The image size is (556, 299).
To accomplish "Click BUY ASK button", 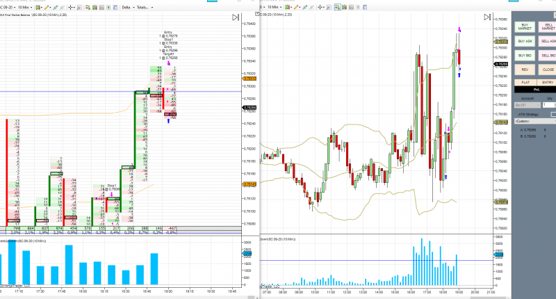I will pyautogui.click(x=525, y=41).
